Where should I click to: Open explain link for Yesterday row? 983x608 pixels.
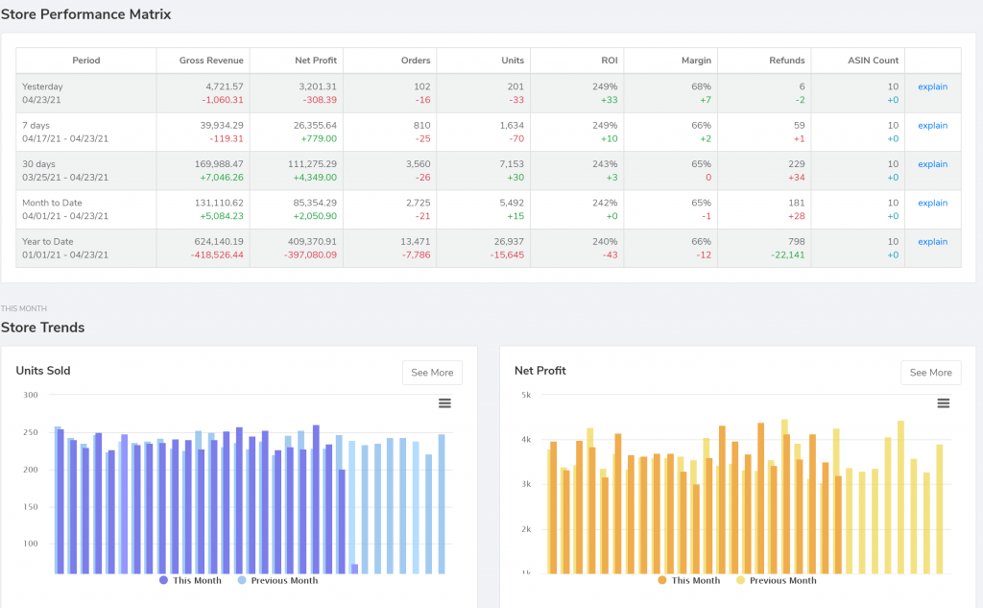[932, 86]
